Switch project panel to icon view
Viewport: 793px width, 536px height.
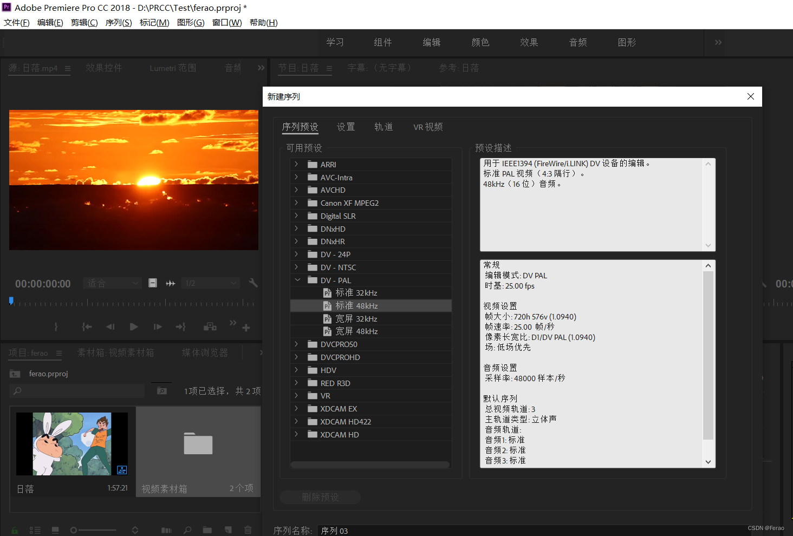click(x=55, y=530)
